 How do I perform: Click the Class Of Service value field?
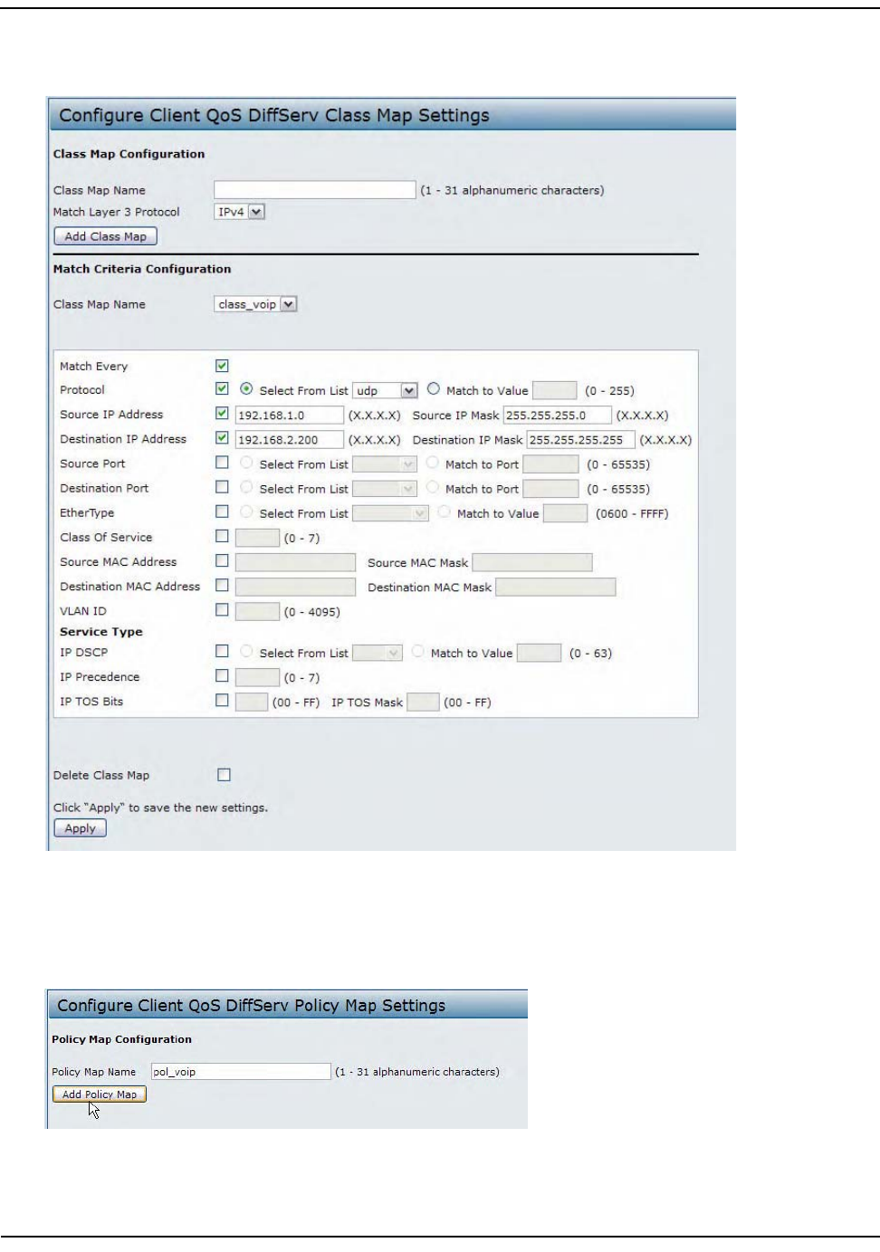pyautogui.click(x=257, y=538)
